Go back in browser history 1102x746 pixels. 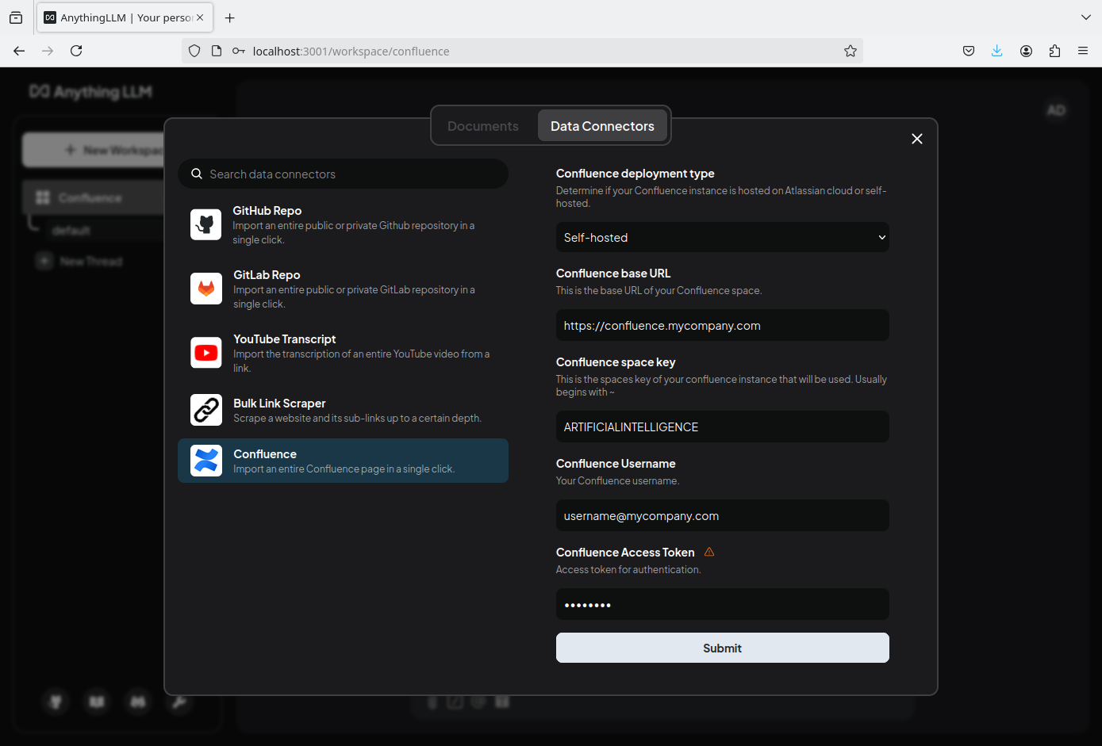click(19, 51)
